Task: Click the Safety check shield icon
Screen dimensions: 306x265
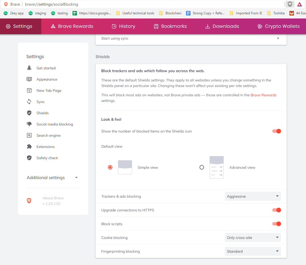Action: tap(29, 158)
